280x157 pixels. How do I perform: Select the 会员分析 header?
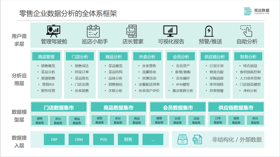(181, 56)
